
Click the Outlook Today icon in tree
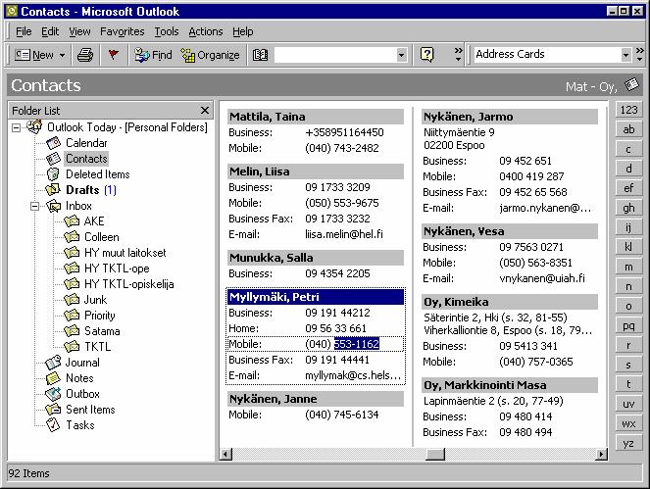click(x=34, y=126)
